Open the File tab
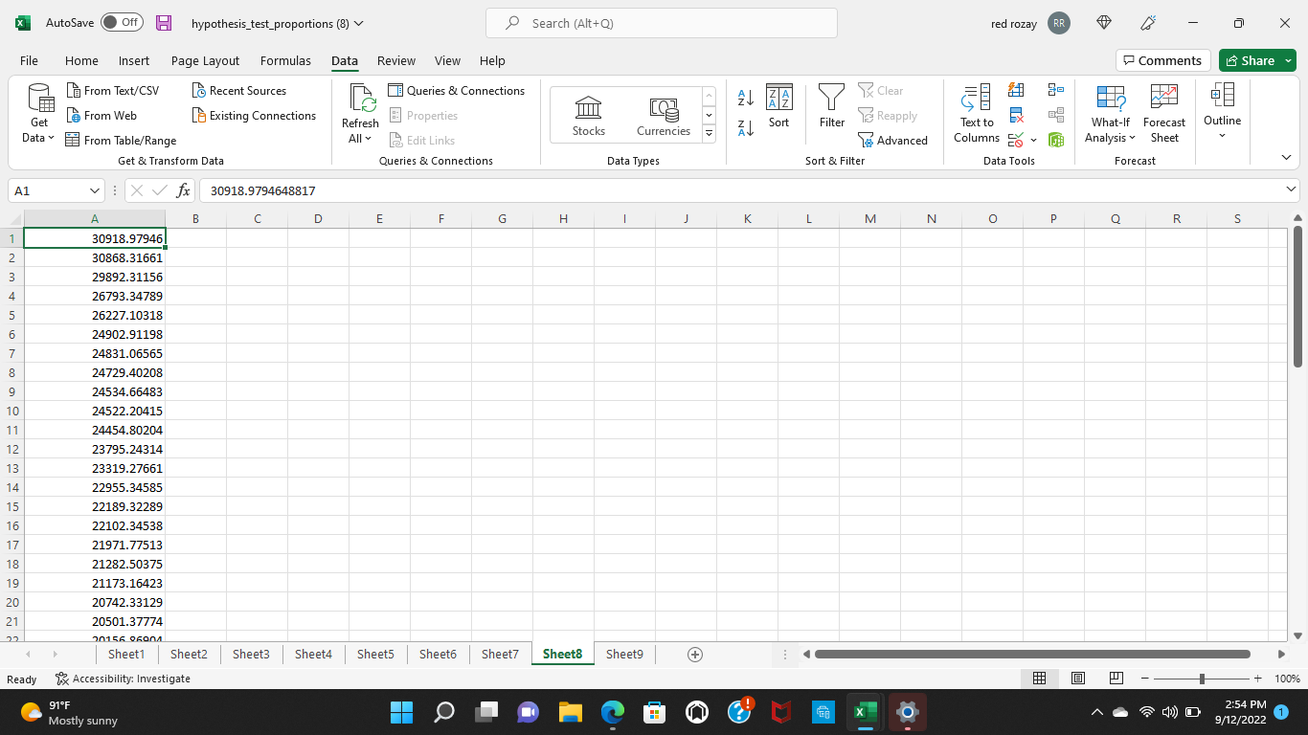 click(29, 60)
